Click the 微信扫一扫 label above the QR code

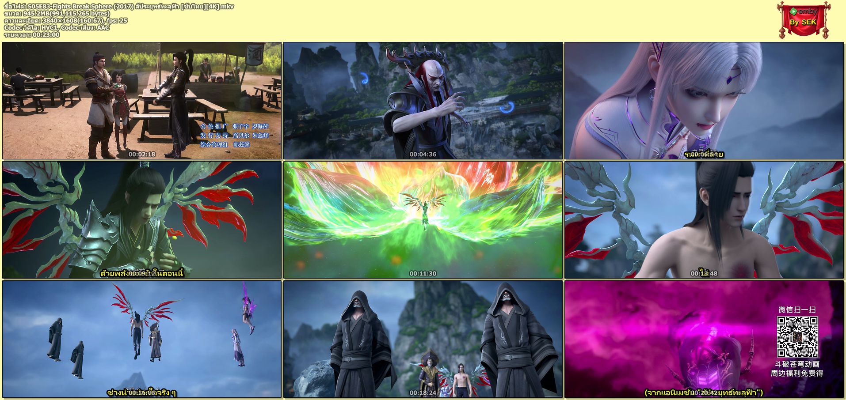point(797,309)
